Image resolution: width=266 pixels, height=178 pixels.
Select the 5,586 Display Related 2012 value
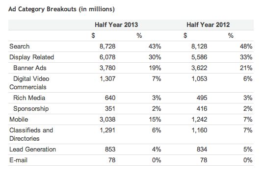pos(199,57)
